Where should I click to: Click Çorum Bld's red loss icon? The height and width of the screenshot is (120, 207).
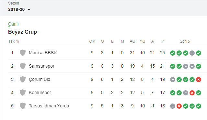(x=199, y=80)
